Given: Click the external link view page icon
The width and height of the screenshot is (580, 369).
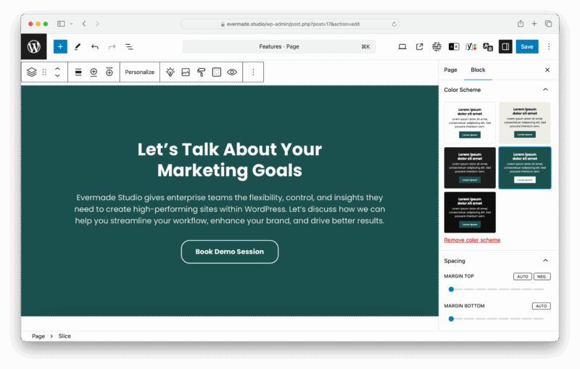Looking at the screenshot, I should pyautogui.click(x=420, y=46).
